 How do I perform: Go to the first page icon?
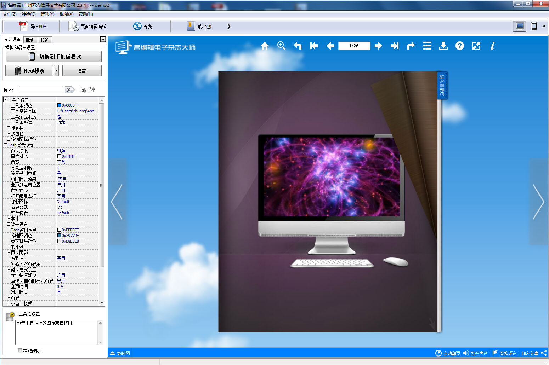point(314,46)
